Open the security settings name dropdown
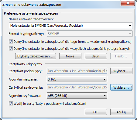The width and height of the screenshot is (137, 120). click(x=71, y=26)
